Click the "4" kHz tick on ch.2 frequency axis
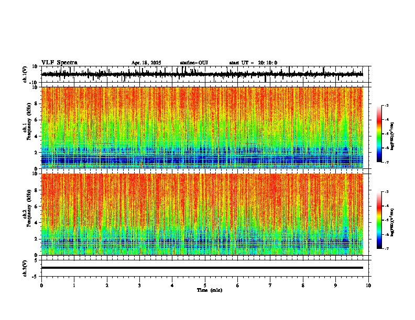 tap(36, 223)
